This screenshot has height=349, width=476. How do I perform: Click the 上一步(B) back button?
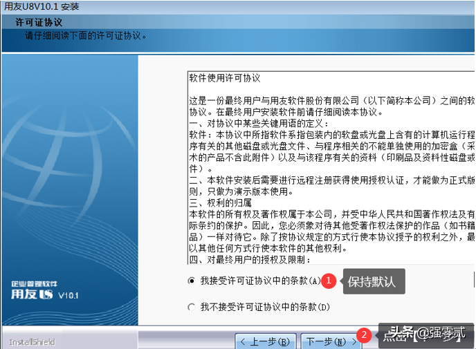click(x=266, y=341)
